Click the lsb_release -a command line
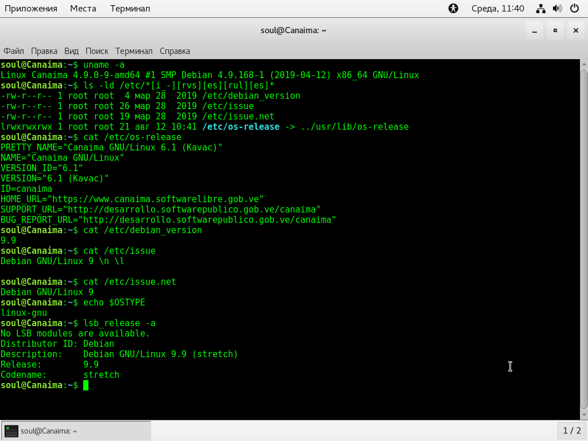This screenshot has height=441, width=588. point(78,323)
